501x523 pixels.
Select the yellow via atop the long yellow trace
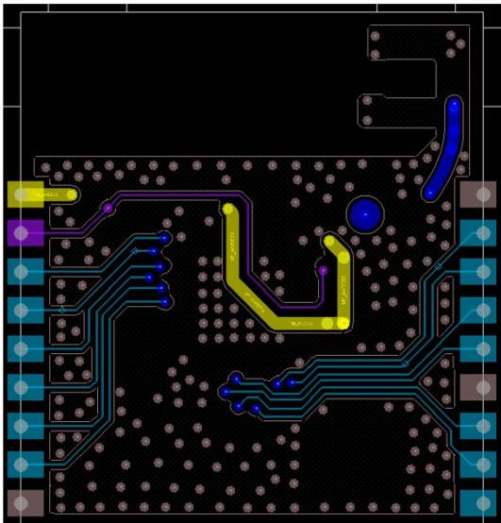tap(228, 209)
